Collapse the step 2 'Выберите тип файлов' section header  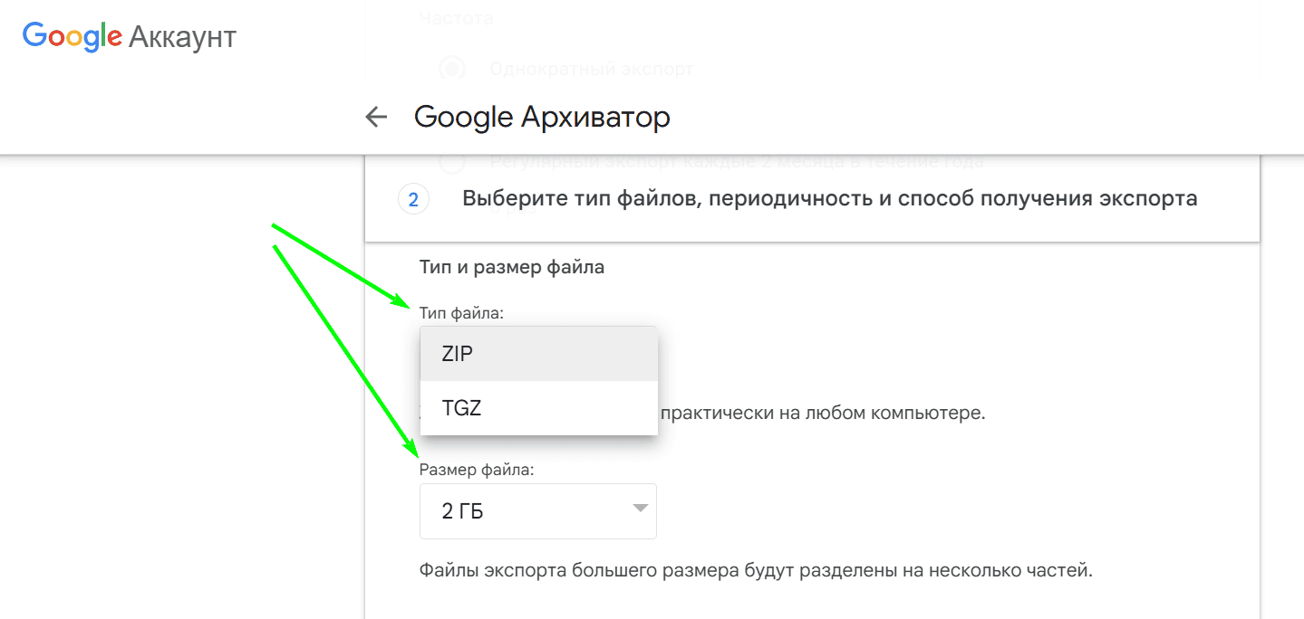point(812,199)
